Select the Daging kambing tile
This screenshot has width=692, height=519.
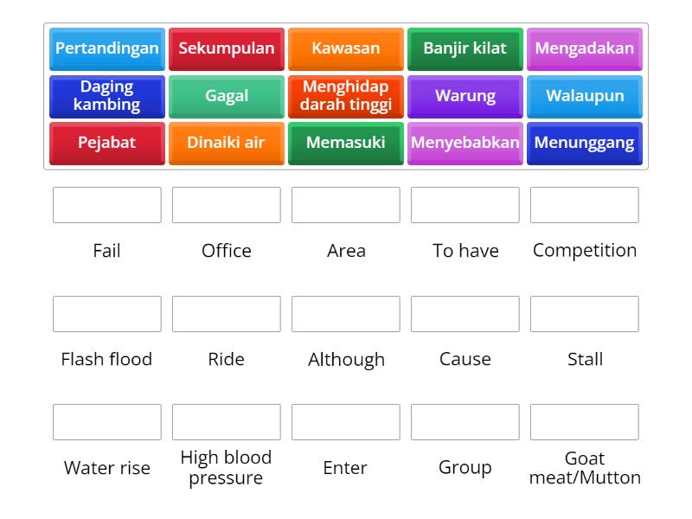tap(106, 96)
